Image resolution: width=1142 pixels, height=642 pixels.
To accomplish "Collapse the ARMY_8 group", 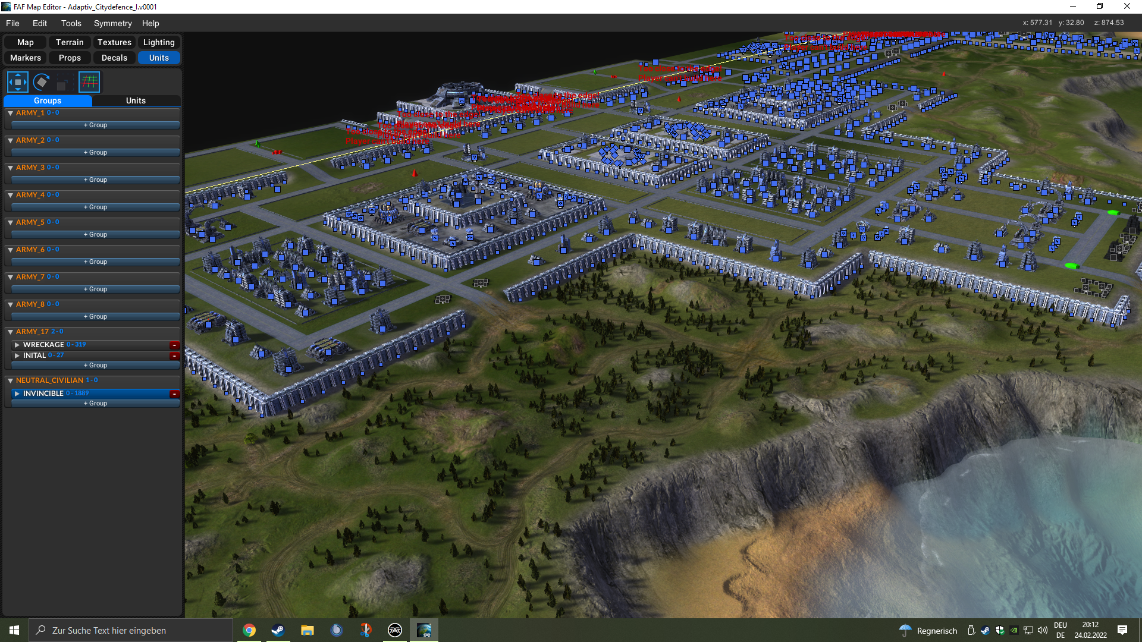I will (x=10, y=304).
